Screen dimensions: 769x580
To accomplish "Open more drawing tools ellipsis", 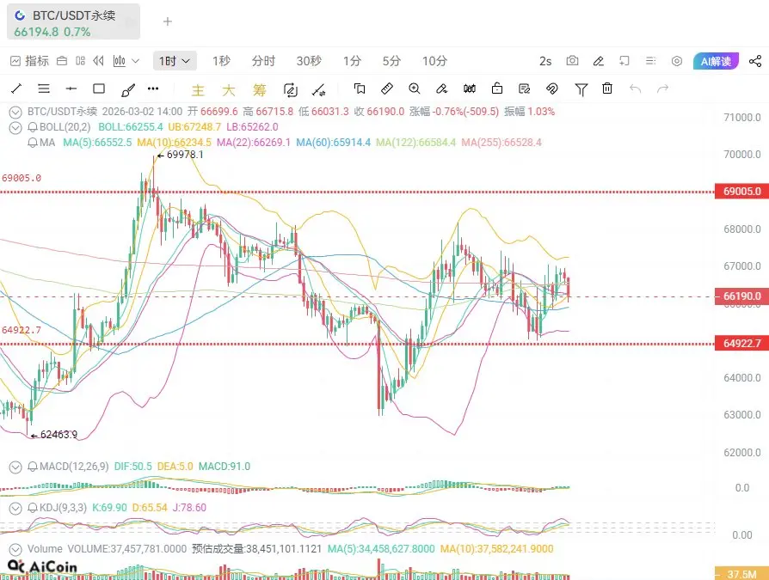I will (x=153, y=89).
